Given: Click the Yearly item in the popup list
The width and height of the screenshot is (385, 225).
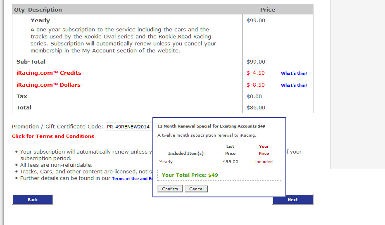Looking at the screenshot, I should coord(166,162).
